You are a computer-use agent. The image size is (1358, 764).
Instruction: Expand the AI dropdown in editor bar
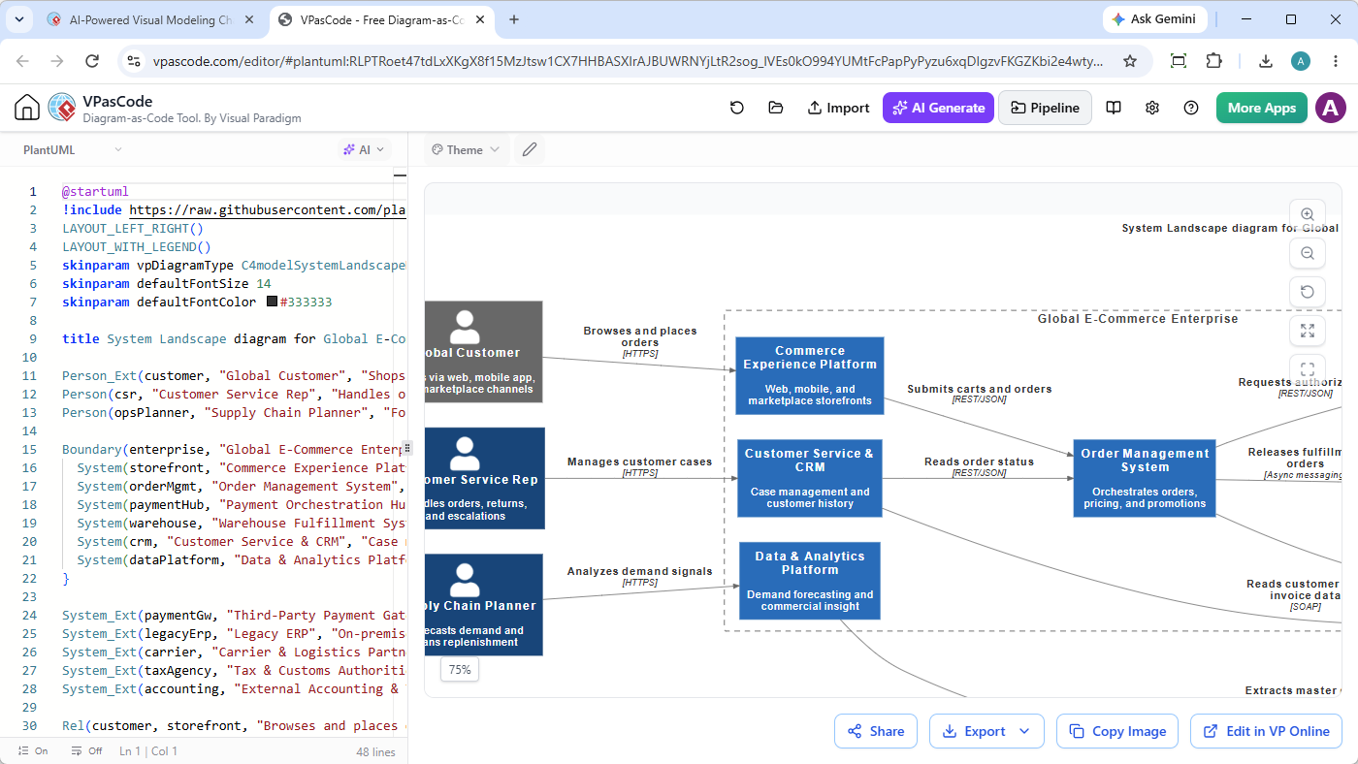pyautogui.click(x=364, y=149)
